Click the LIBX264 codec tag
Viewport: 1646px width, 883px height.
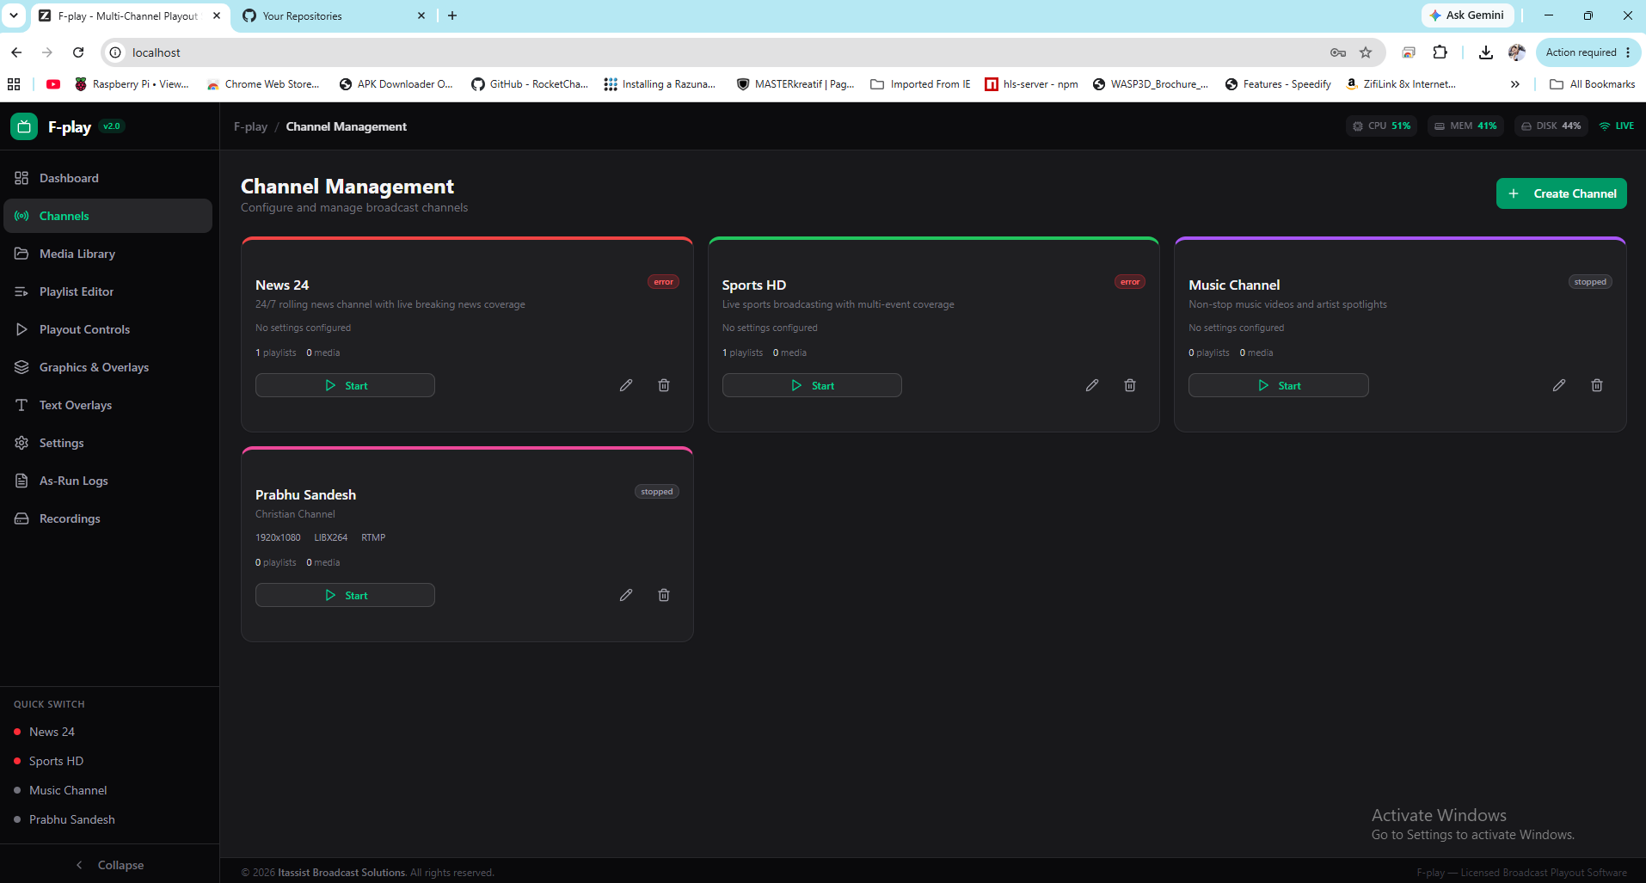(331, 537)
